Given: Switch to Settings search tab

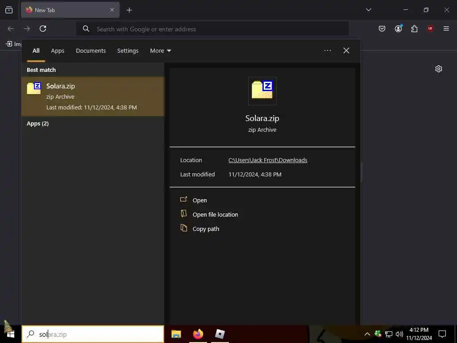Looking at the screenshot, I should (128, 51).
